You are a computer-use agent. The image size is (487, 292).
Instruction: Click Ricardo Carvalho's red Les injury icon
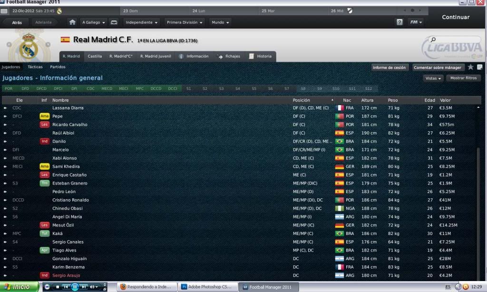(44, 125)
